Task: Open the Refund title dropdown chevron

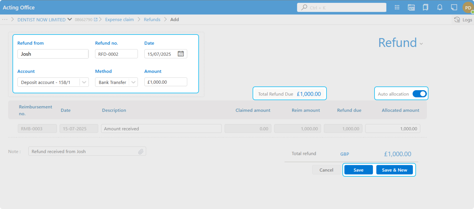Action: (421, 44)
